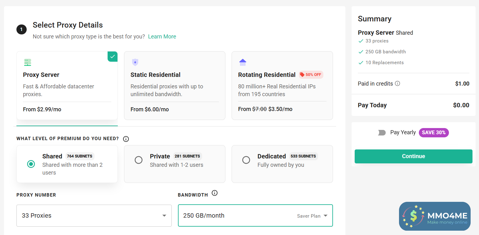Viewport: 479px width, 235px height.
Task: Click the Proxy Server datacenter icon
Action: pos(28,62)
